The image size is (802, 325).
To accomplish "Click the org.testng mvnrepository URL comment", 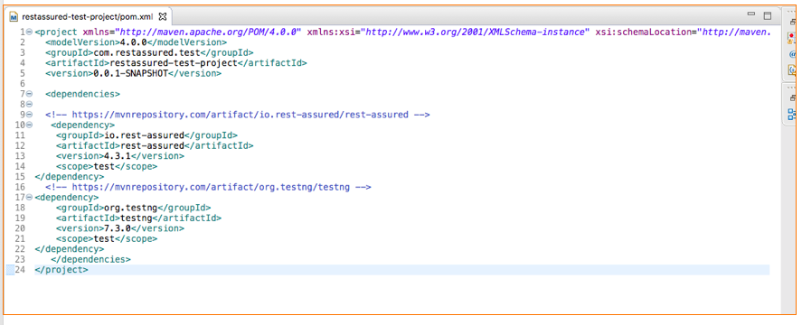I will pyautogui.click(x=208, y=187).
